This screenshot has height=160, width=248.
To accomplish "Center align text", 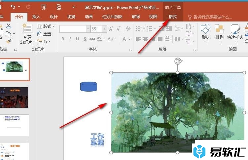I will (146, 39).
